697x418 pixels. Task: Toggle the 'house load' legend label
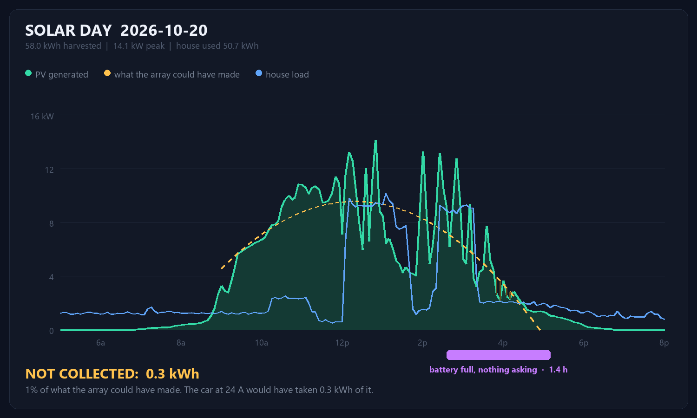click(x=287, y=75)
